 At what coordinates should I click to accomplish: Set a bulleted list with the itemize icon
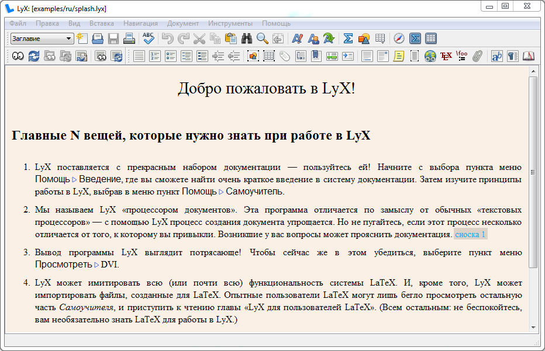pyautogui.click(x=171, y=56)
